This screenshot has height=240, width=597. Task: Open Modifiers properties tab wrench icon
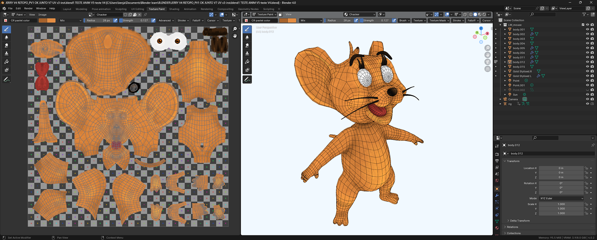point(497,195)
